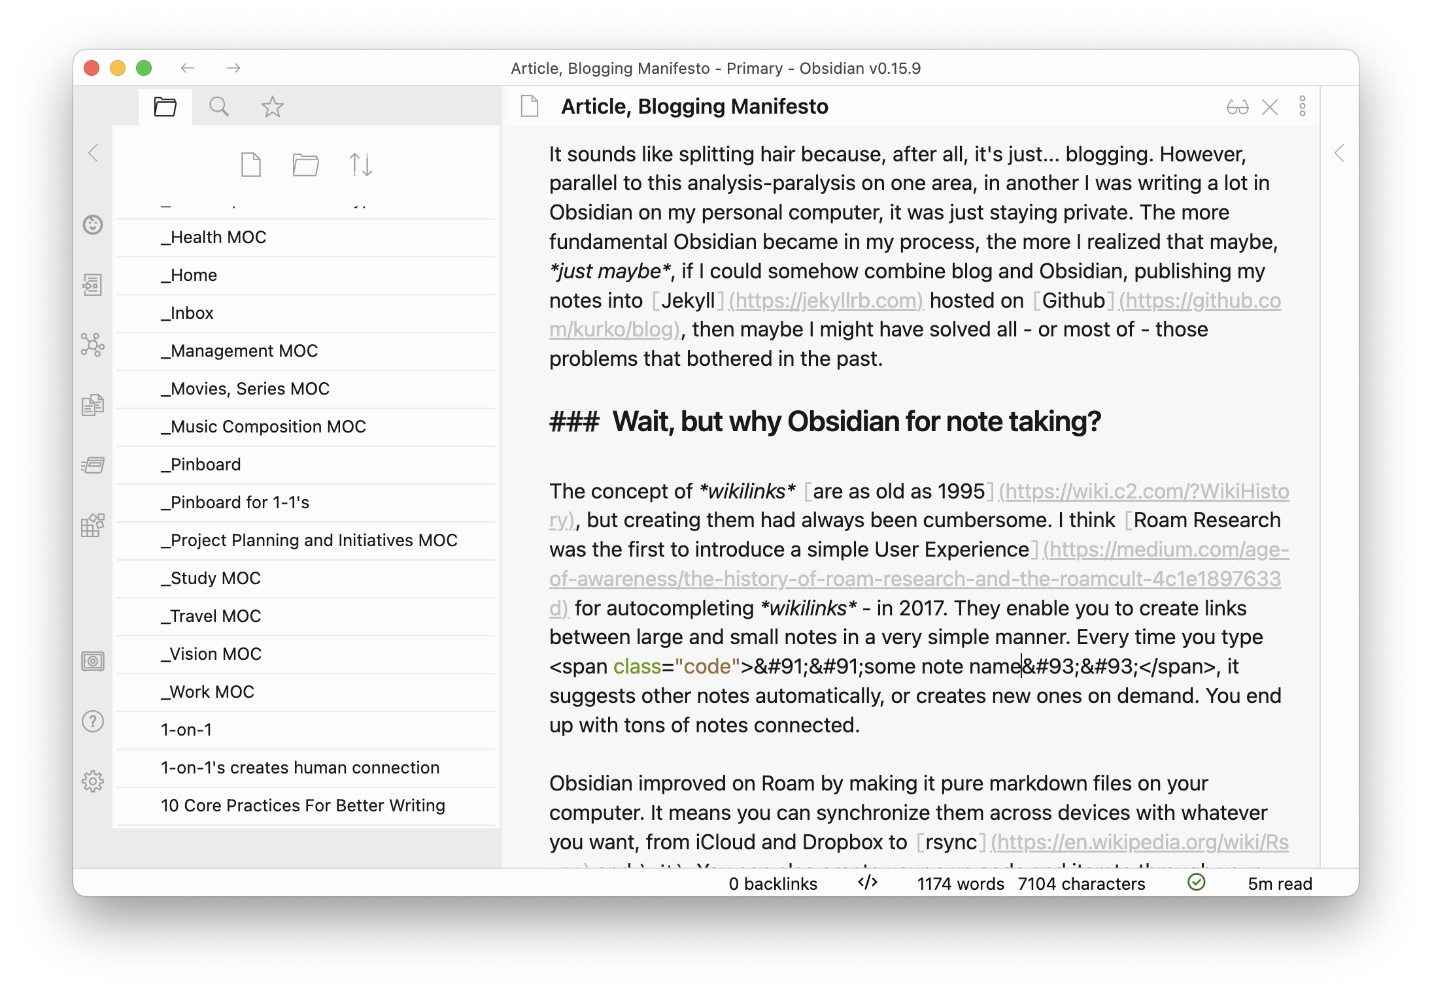The image size is (1432, 993).
Task: Open the _Health MOC note
Action: 306,237
